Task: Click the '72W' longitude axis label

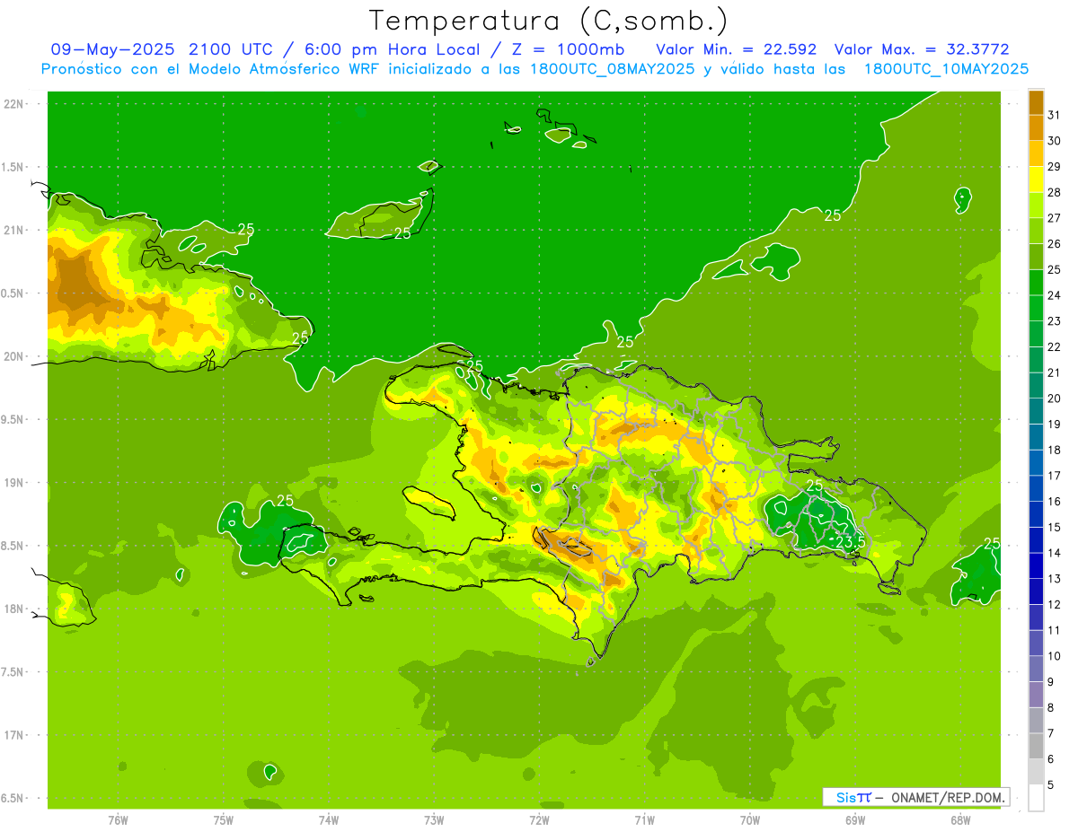Action: (x=539, y=820)
